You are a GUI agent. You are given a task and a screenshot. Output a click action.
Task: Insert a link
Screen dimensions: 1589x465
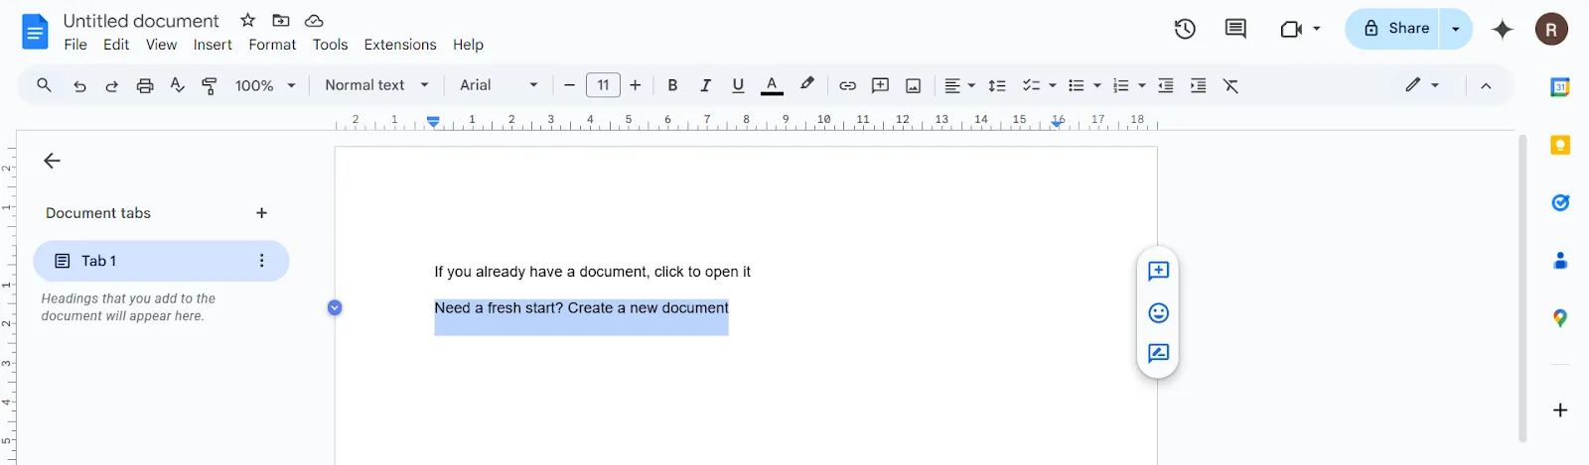[x=847, y=86]
